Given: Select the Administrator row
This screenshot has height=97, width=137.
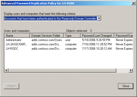Looking at the screenshot, I should pyautogui.click(x=68, y=40).
